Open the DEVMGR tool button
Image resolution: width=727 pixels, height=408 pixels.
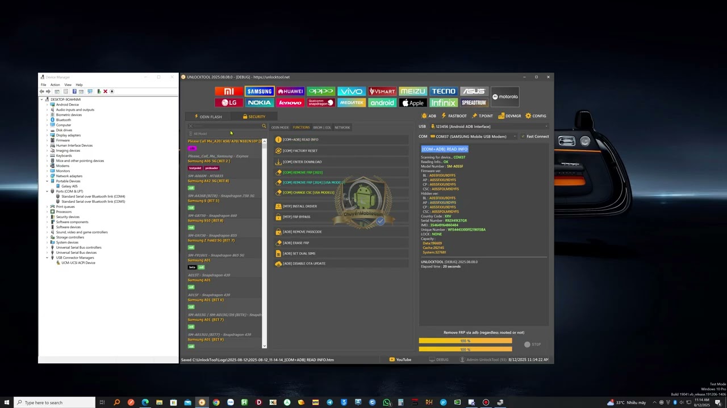(509, 116)
